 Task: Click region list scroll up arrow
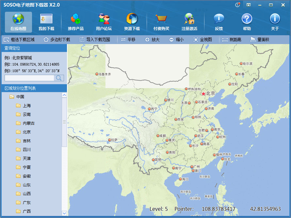click(x=64, y=95)
